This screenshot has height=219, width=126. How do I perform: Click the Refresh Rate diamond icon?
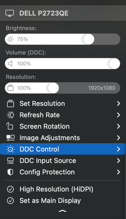click(x=10, y=115)
